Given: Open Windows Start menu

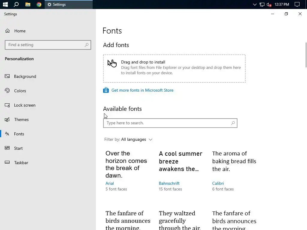Looking at the screenshot, I should (5, 4).
